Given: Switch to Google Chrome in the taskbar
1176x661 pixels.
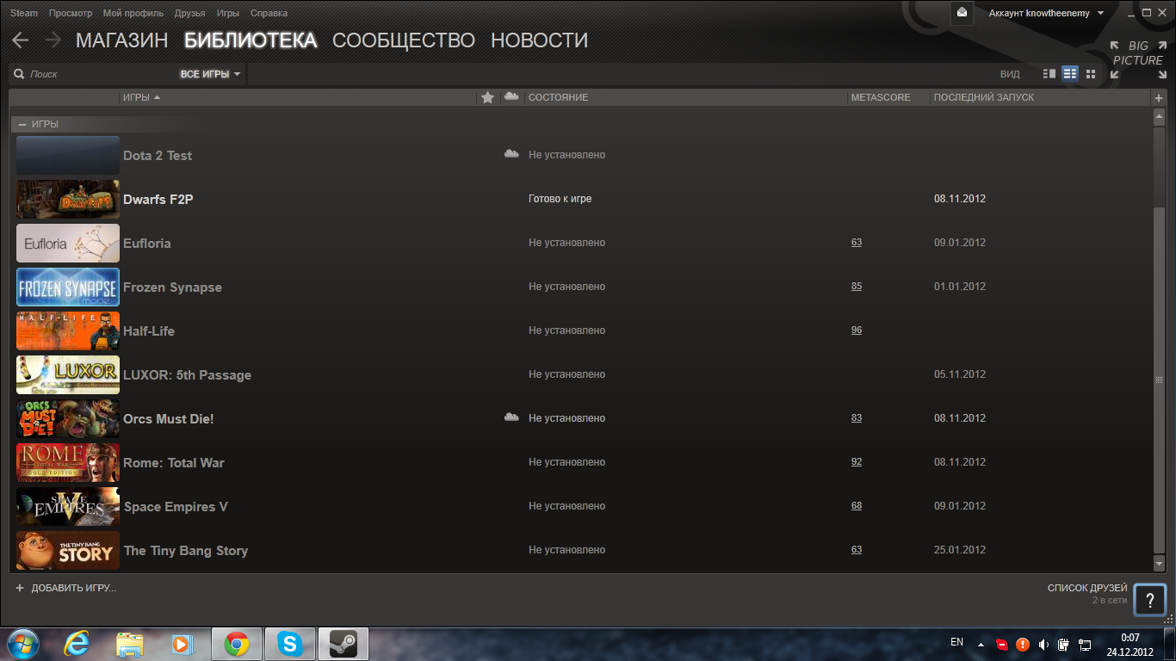Looking at the screenshot, I should click(237, 643).
